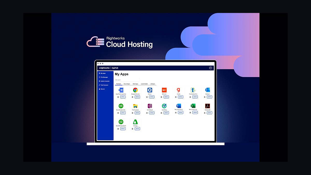Remove App Dock Launcher using its trash icon
311x175 pixels.
click(118, 97)
